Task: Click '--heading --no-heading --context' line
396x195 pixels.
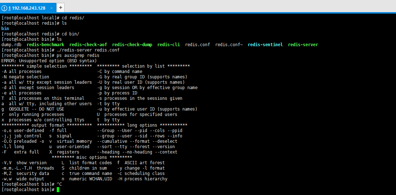Action: pos(137,152)
